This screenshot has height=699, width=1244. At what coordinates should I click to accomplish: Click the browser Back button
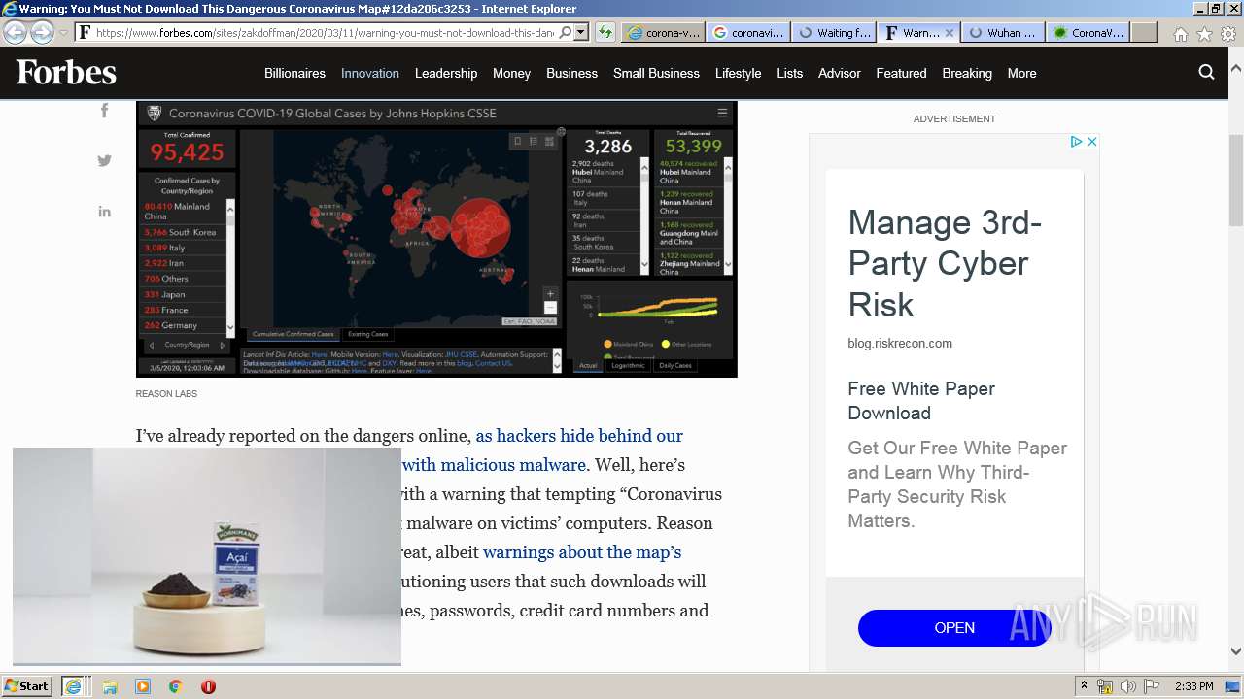click(16, 32)
